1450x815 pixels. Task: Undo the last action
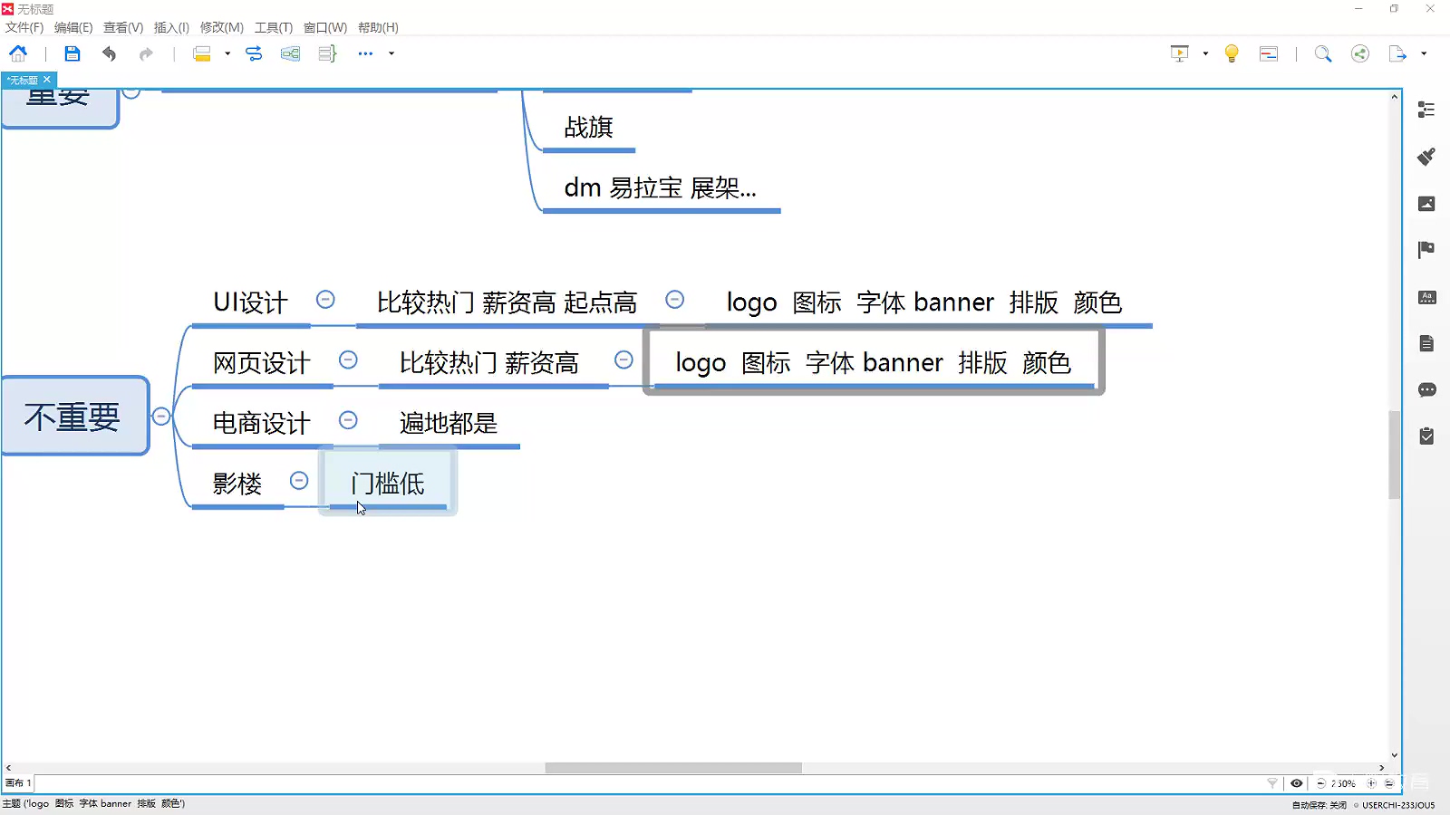(x=109, y=53)
